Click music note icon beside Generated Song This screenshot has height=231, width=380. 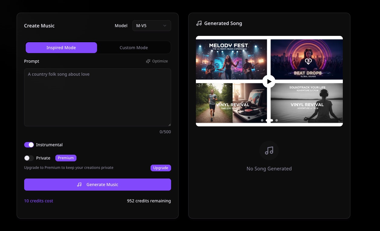click(x=199, y=23)
